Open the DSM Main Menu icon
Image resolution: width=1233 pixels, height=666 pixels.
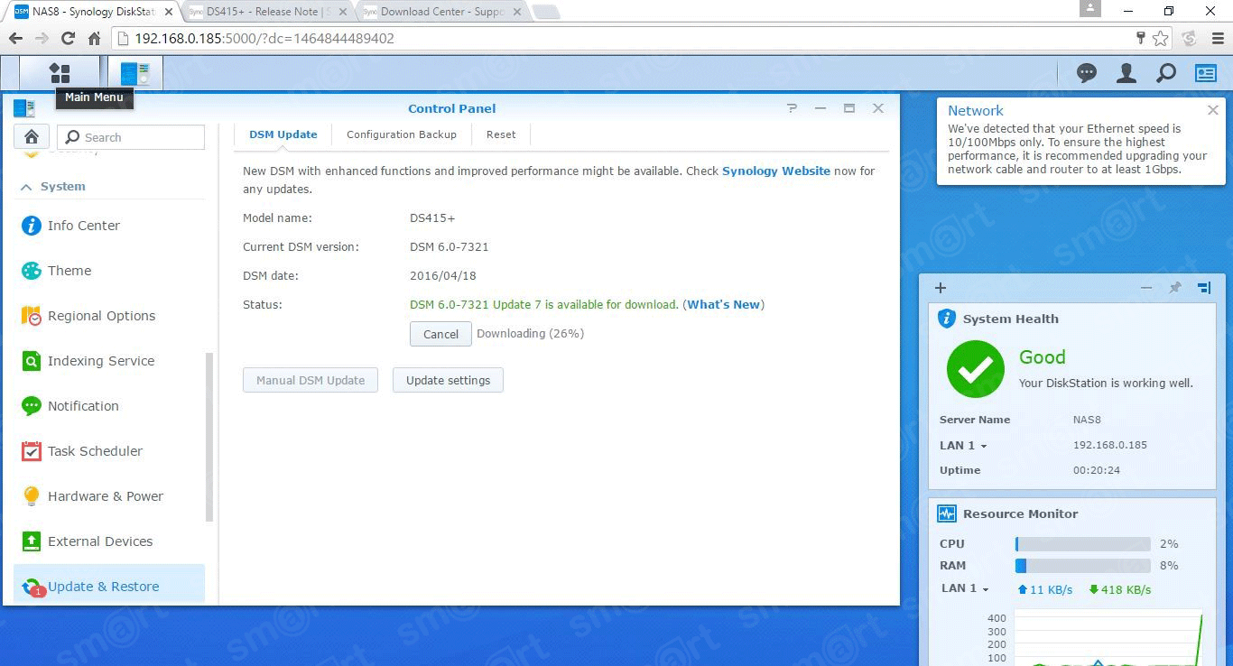tap(60, 73)
